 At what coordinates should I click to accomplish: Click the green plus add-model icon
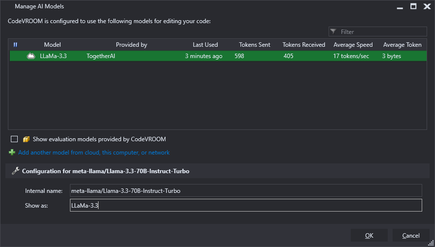coord(12,152)
